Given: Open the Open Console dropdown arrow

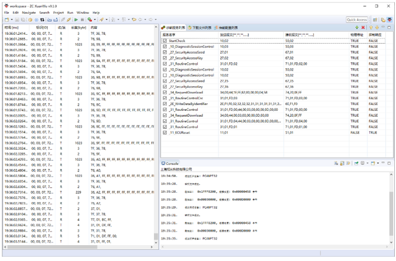Looking at the screenshot, I should tap(378, 163).
